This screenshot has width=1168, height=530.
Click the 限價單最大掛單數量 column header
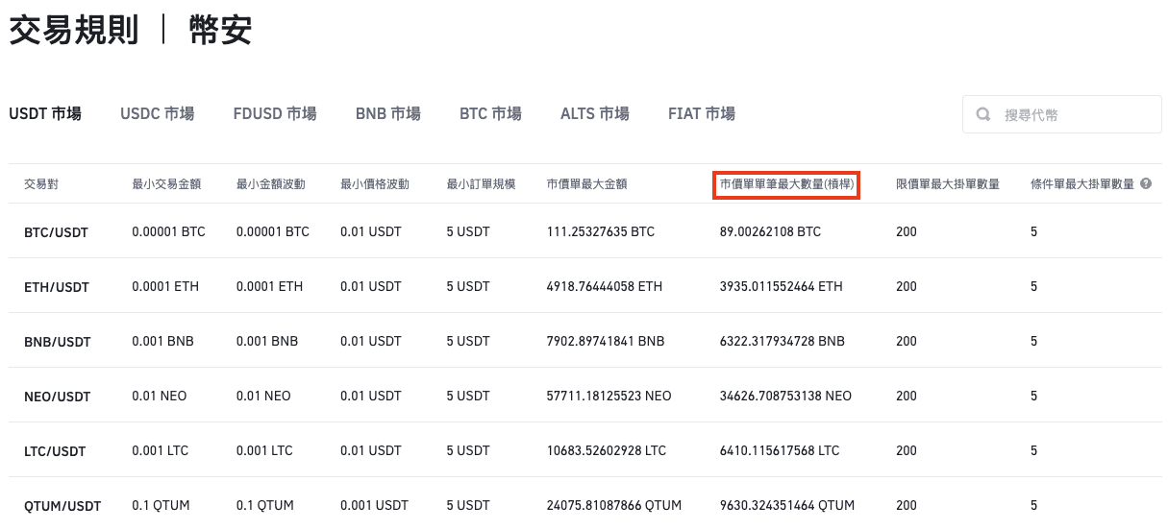click(x=948, y=183)
